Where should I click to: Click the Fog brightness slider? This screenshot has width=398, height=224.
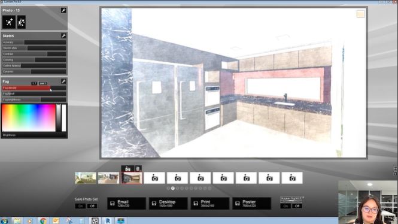pos(34,99)
